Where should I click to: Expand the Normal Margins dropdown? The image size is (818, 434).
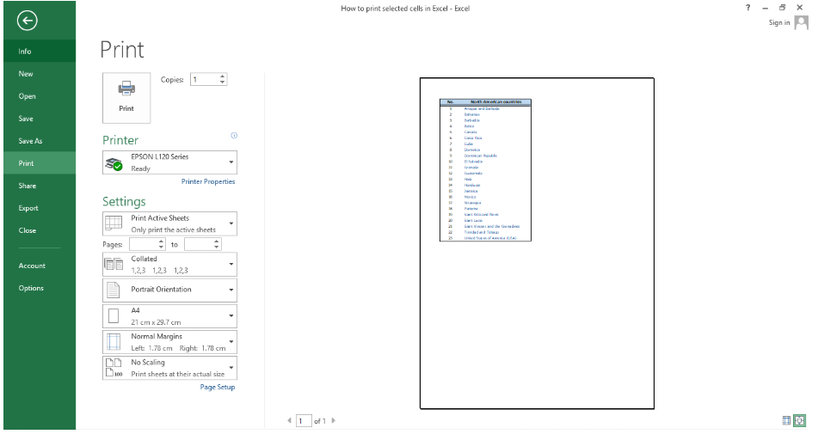(x=231, y=342)
